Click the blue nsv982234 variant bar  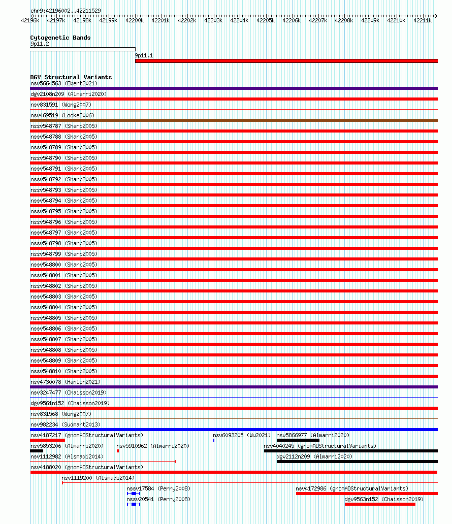234,430
